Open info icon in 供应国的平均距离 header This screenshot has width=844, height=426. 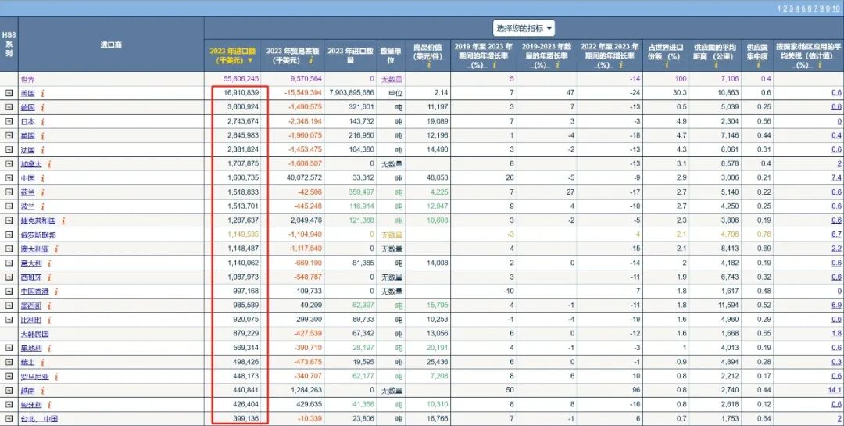[x=716, y=65]
